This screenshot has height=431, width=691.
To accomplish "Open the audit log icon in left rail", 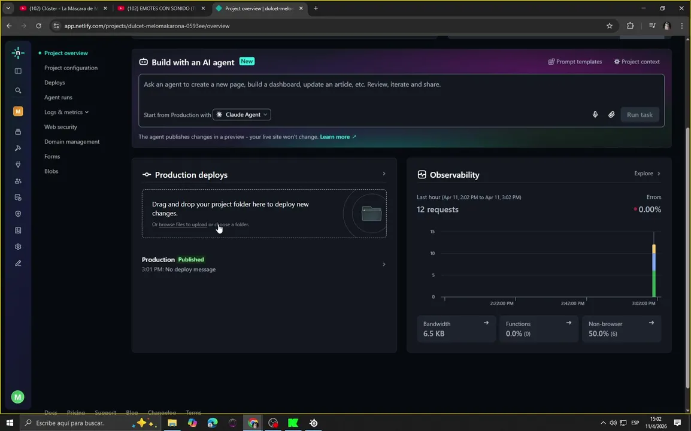I will (18, 198).
